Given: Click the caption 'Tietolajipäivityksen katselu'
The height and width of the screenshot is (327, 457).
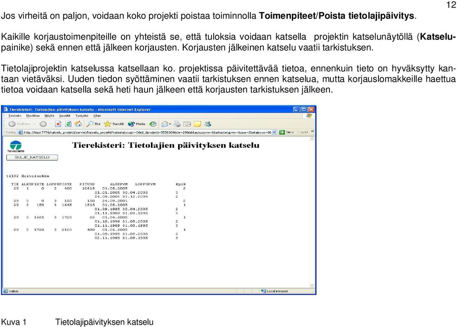Looking at the screenshot, I should pyautogui.click(x=104, y=322).
